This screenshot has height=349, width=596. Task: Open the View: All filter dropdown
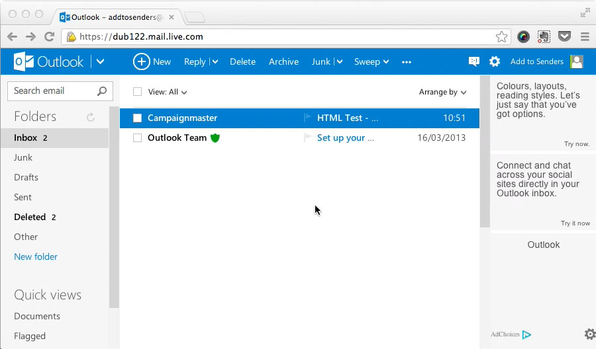click(x=168, y=92)
